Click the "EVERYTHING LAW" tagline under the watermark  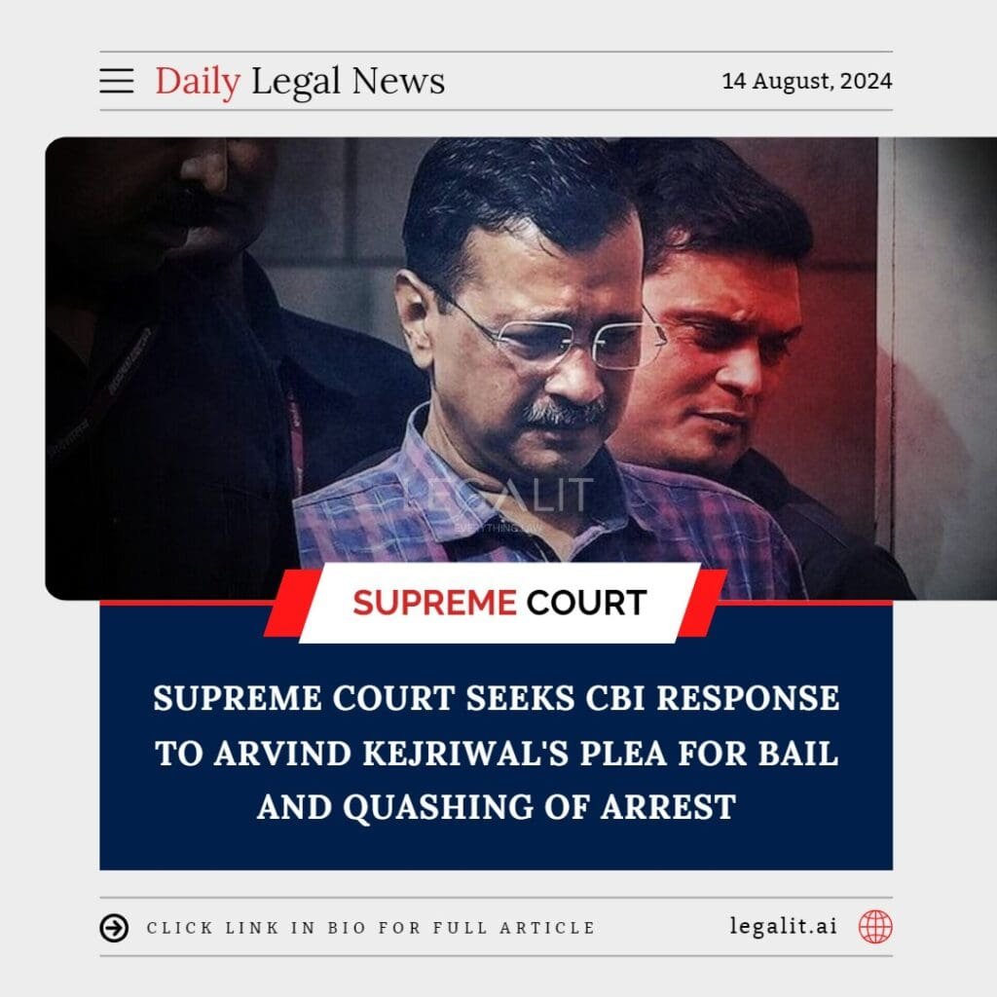click(x=498, y=528)
